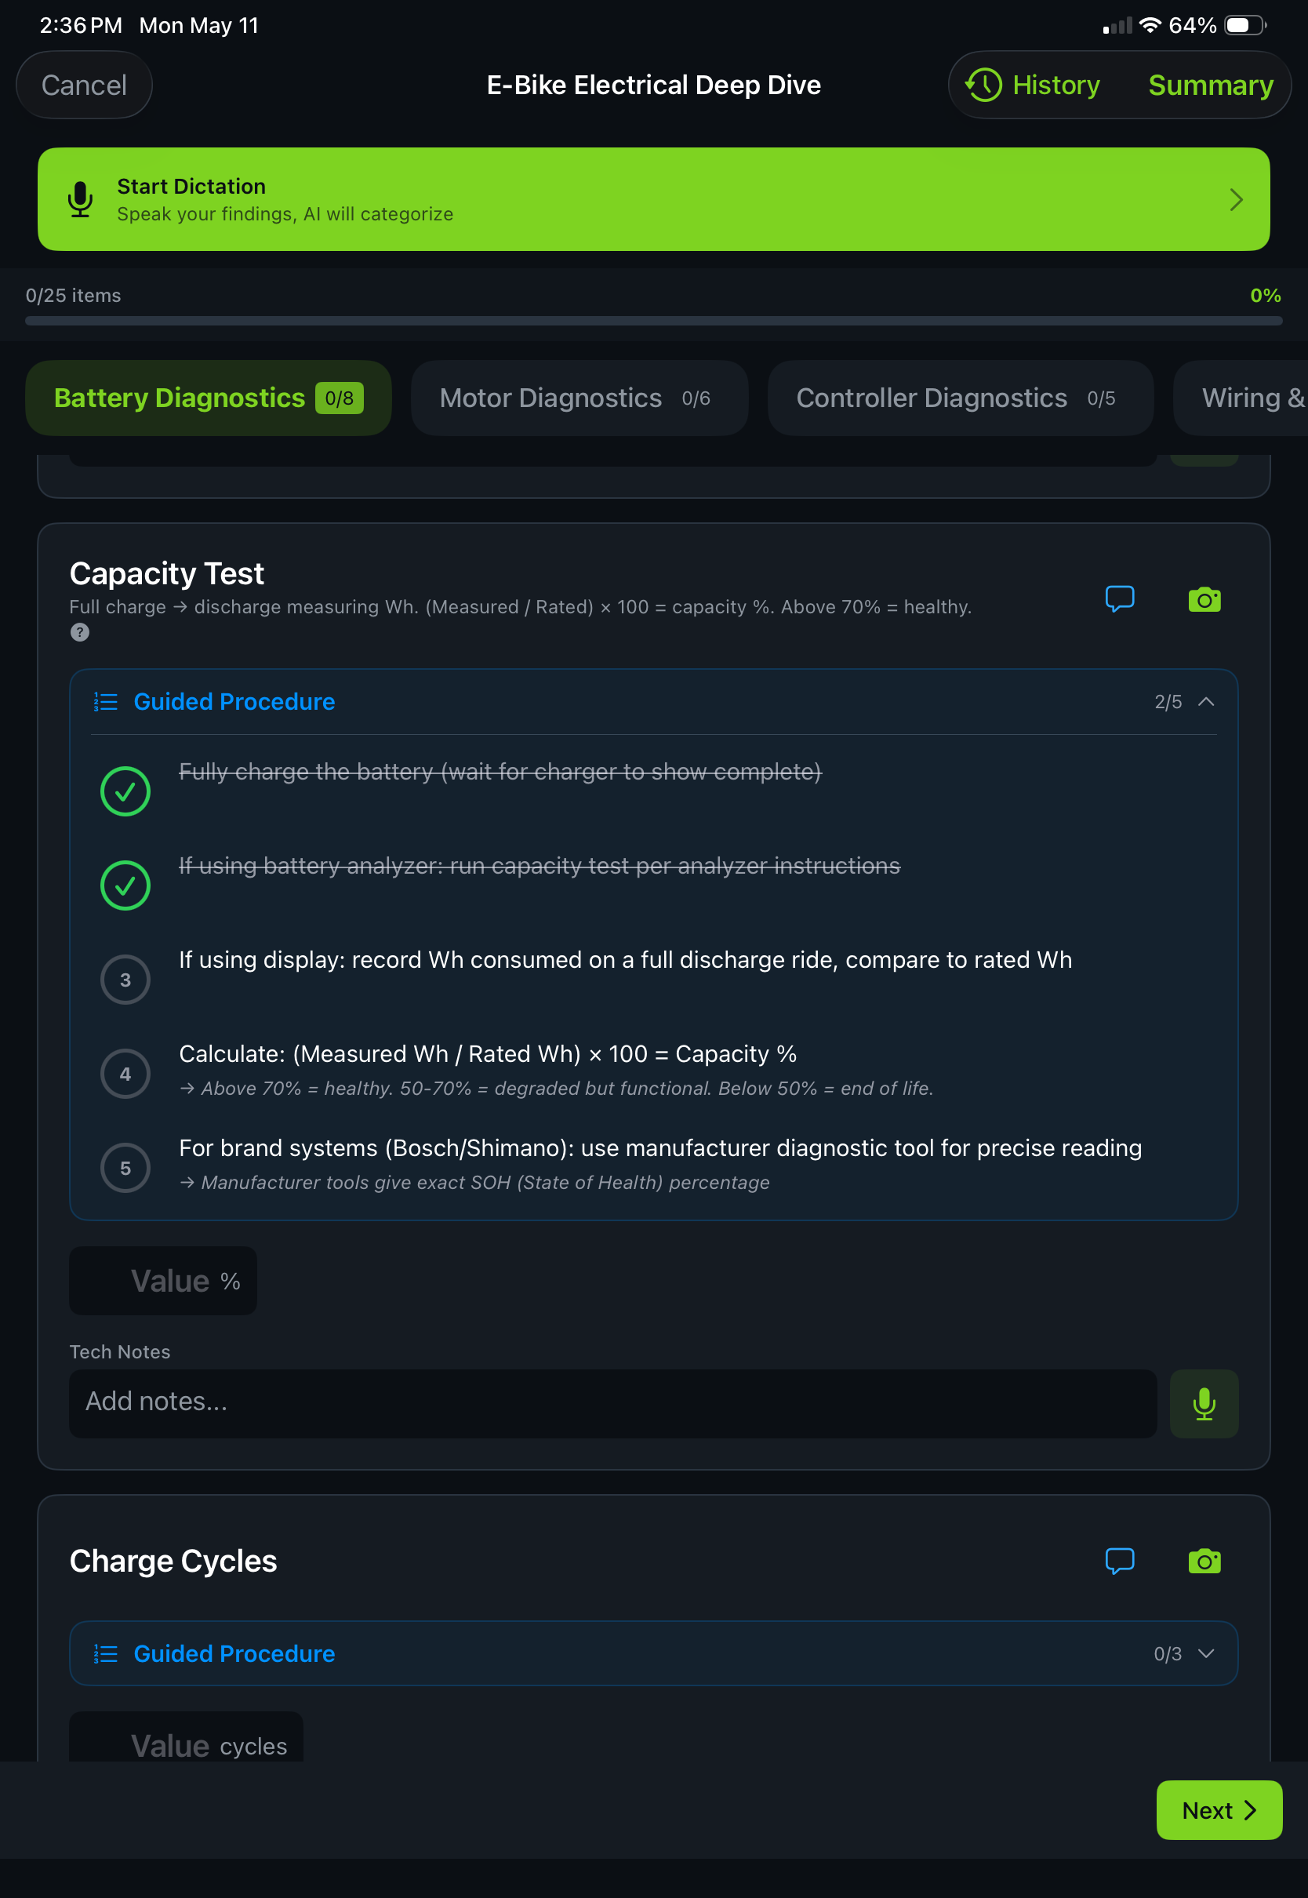Screen dimensions: 1308x1898
Task: Tap the Battery Diagnostics 0/8 count badge
Action: click(x=340, y=398)
